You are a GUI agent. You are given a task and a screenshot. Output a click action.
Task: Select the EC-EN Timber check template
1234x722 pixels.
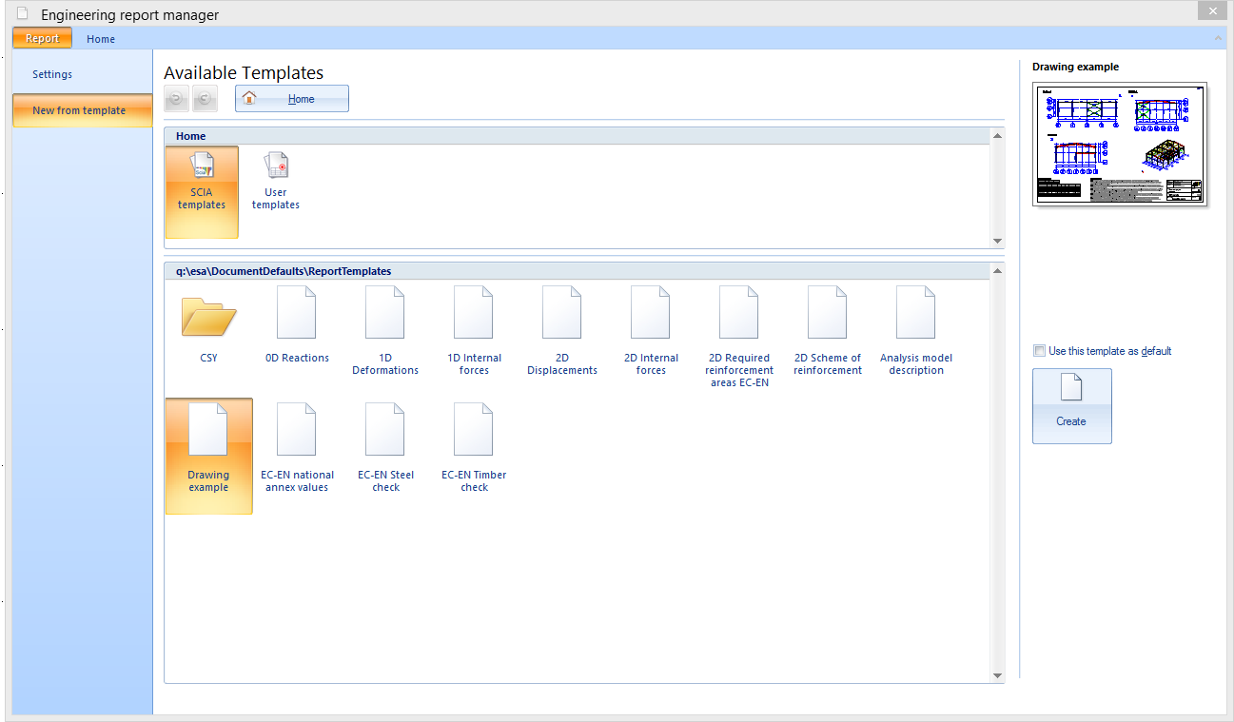pos(474,445)
